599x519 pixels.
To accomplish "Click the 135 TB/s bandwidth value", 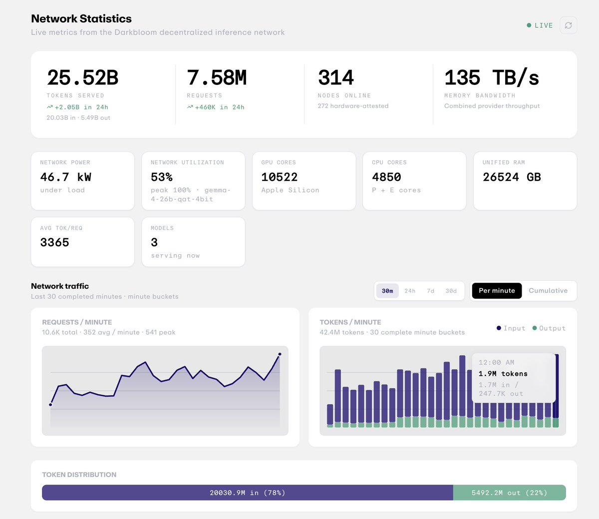I will click(x=492, y=78).
